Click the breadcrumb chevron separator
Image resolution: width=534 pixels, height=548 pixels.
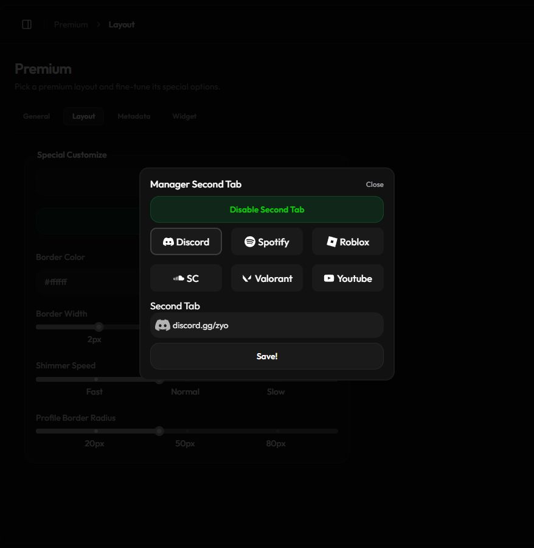pyautogui.click(x=99, y=24)
